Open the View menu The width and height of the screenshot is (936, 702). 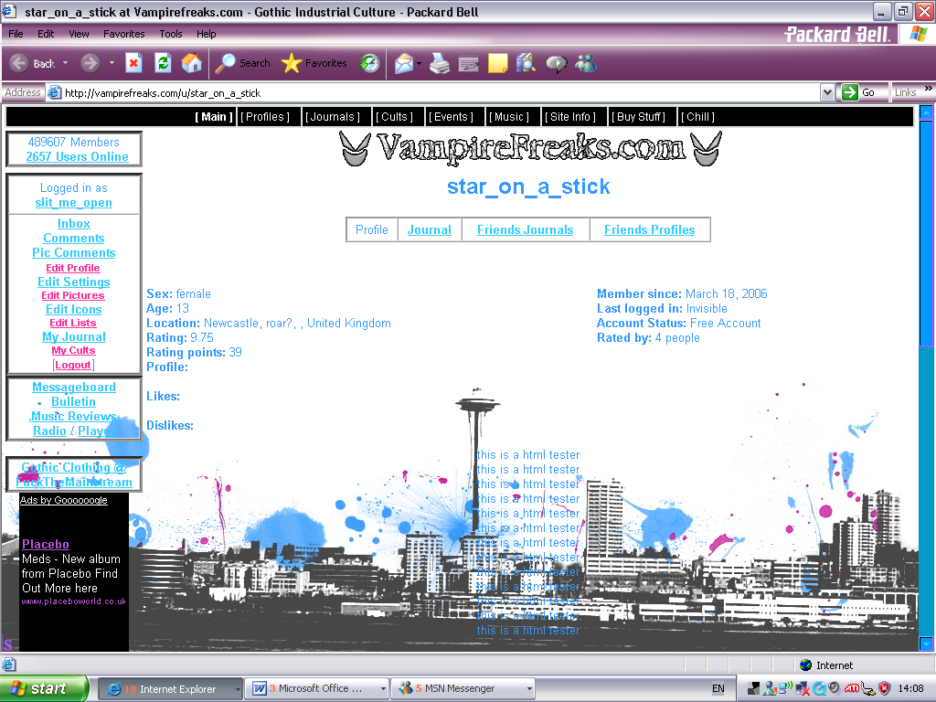pyautogui.click(x=79, y=34)
